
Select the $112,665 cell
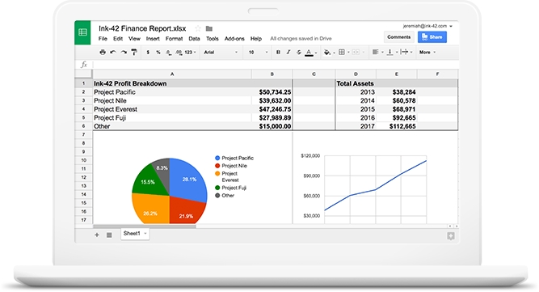pos(396,126)
